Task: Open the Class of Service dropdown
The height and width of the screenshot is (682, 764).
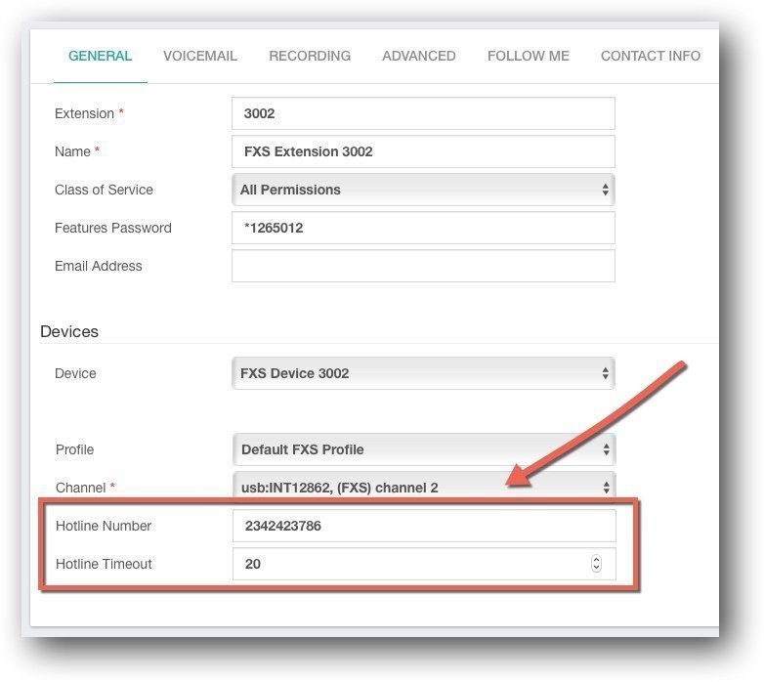Action: (423, 190)
